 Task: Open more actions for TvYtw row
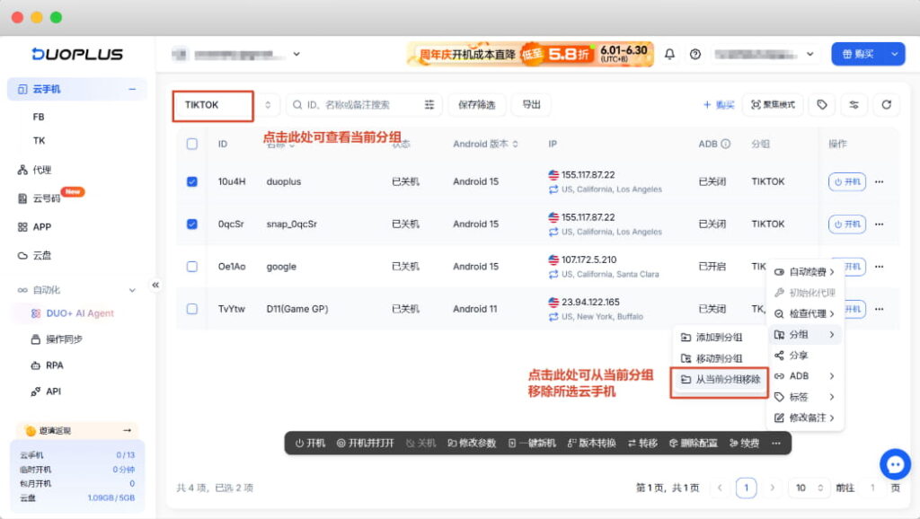click(x=879, y=309)
